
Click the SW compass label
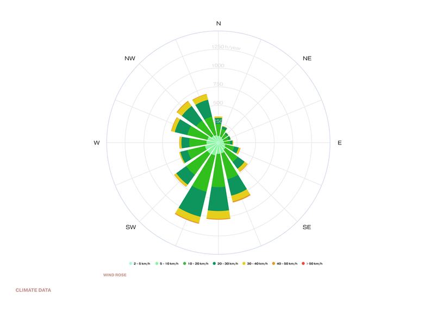tap(130, 227)
